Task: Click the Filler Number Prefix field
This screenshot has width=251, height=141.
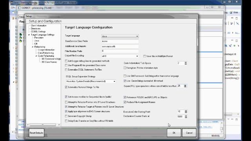Action: click(x=120, y=51)
